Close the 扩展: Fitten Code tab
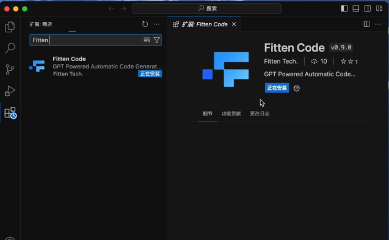The image size is (389, 240). point(234,24)
